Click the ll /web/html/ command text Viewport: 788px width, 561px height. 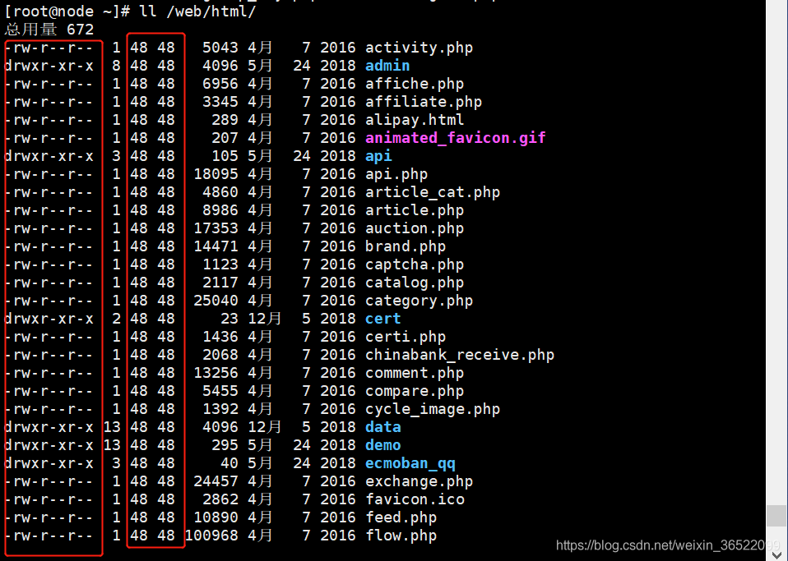(x=197, y=11)
